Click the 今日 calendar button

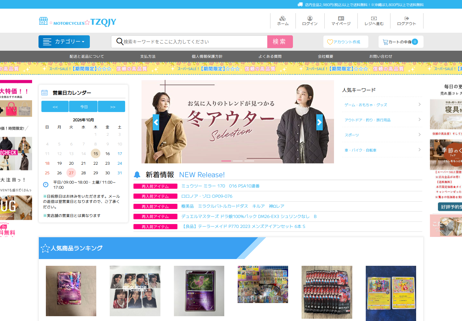point(83,107)
